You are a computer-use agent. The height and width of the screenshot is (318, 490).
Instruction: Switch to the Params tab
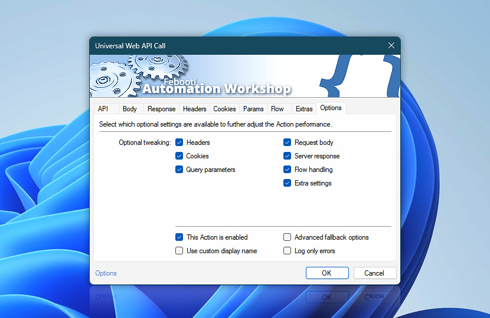tap(253, 109)
